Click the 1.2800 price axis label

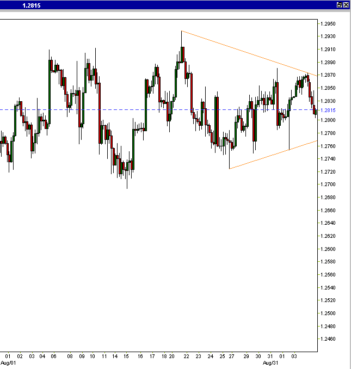(x=328, y=120)
